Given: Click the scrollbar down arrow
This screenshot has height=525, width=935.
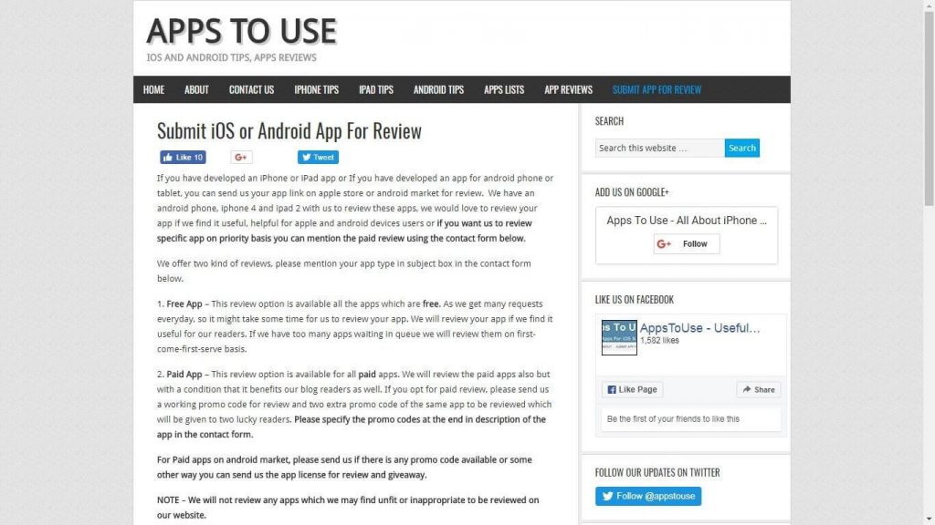Looking at the screenshot, I should (929, 520).
